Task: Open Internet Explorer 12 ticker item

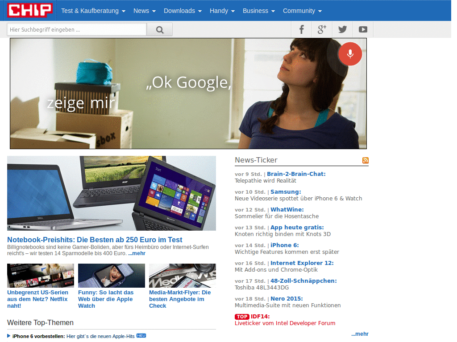Action: point(302,263)
